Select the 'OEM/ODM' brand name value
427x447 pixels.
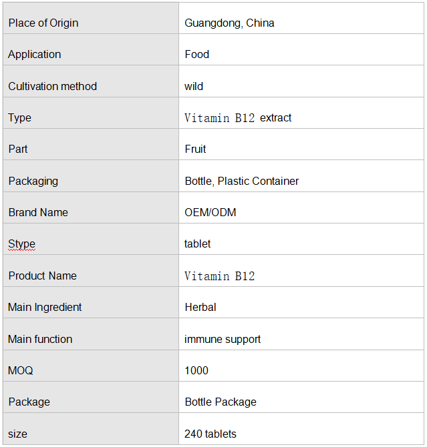(210, 212)
